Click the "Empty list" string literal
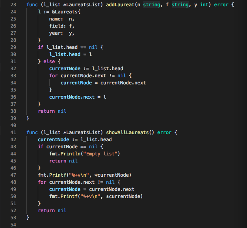Screen dimensions: 247x228 coord(100,154)
